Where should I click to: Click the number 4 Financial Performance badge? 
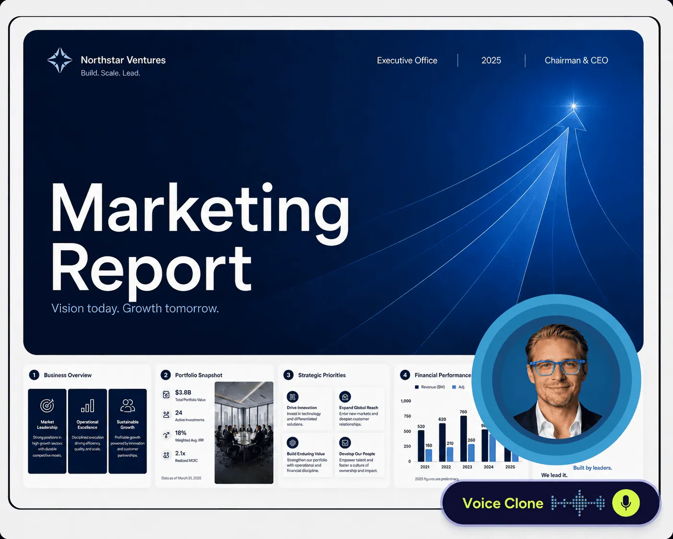(405, 375)
